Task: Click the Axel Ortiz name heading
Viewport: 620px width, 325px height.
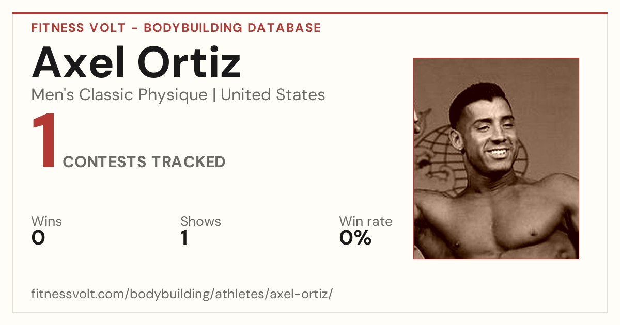Action: (136, 62)
